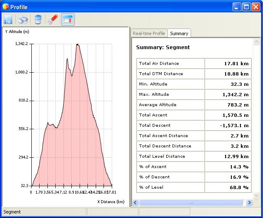This screenshot has height=218, width=264.
Task: Click the 'Average Altitude' label
Action: (158, 104)
